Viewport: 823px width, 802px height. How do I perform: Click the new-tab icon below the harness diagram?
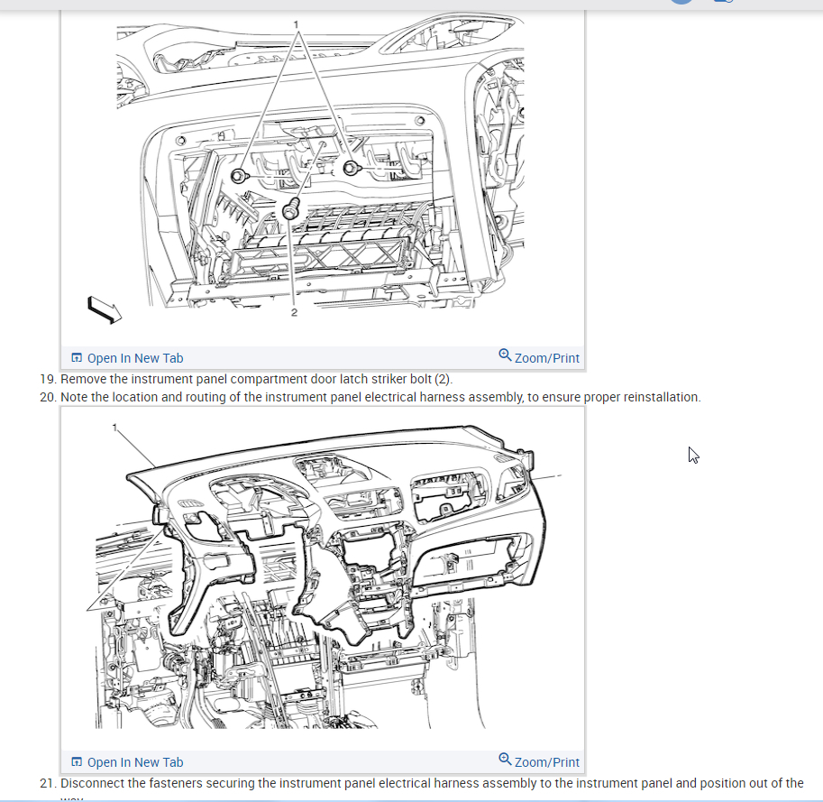77,761
